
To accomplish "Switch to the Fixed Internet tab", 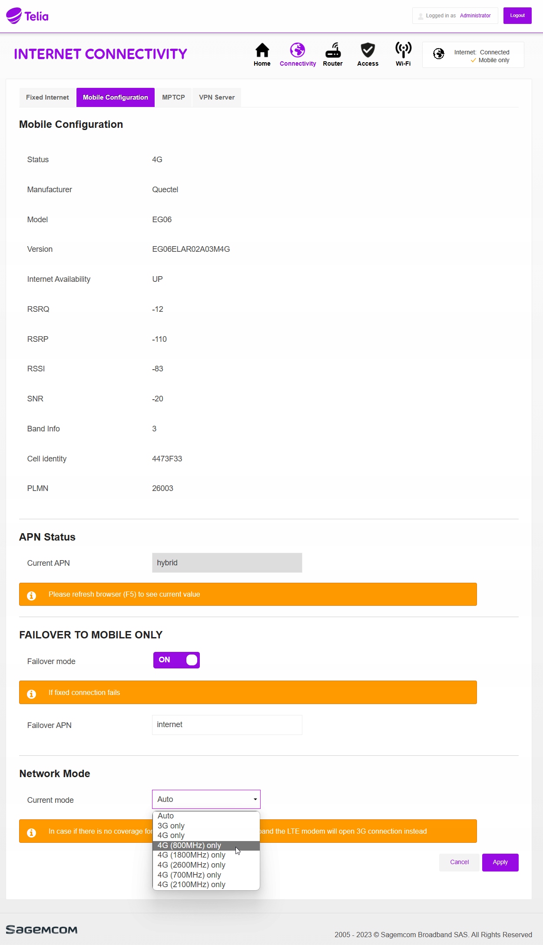I will pyautogui.click(x=47, y=97).
